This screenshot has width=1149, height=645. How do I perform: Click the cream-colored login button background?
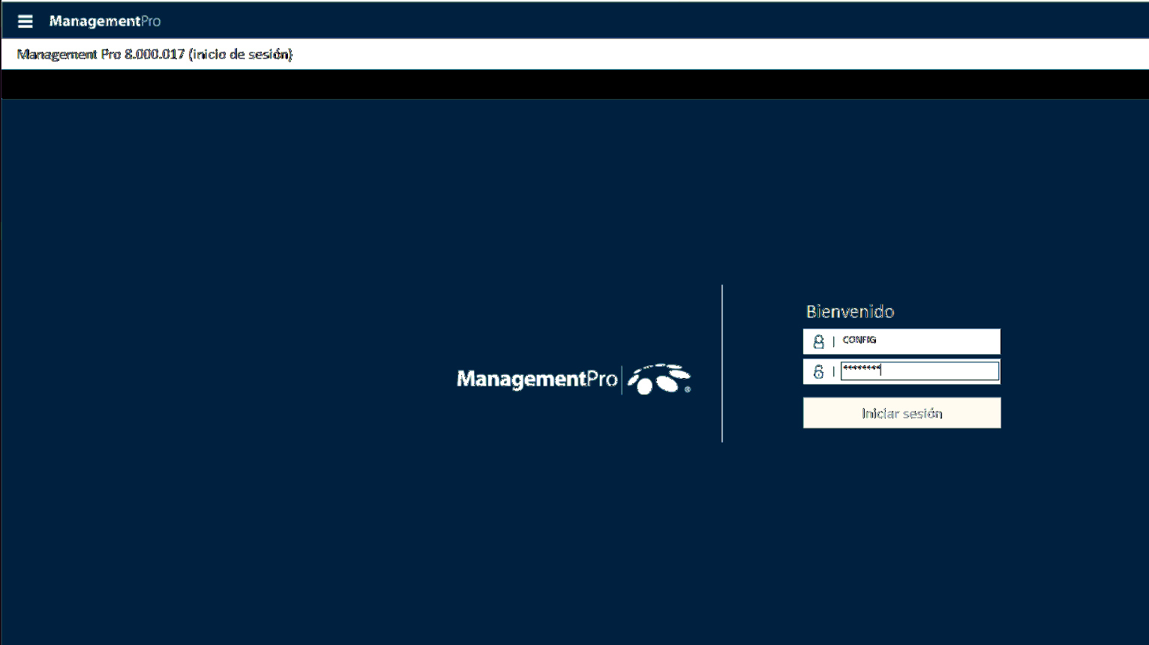[x=901, y=412]
